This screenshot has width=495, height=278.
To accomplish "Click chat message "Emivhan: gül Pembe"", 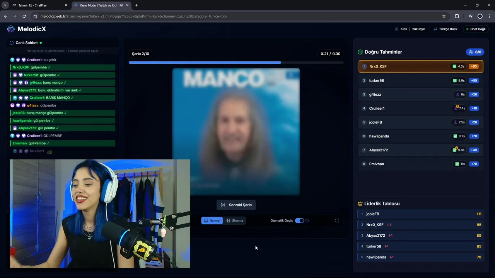I will [x=63, y=143].
